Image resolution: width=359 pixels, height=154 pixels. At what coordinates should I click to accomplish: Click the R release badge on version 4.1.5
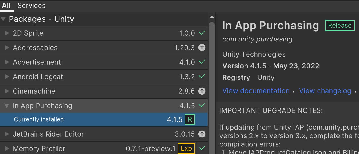point(190,119)
